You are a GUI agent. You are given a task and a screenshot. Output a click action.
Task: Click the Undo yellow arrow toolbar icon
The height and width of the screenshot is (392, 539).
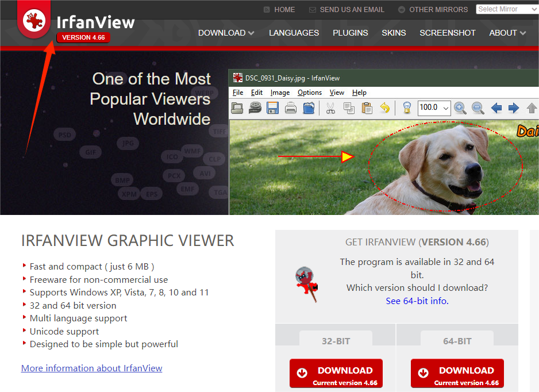(x=385, y=108)
